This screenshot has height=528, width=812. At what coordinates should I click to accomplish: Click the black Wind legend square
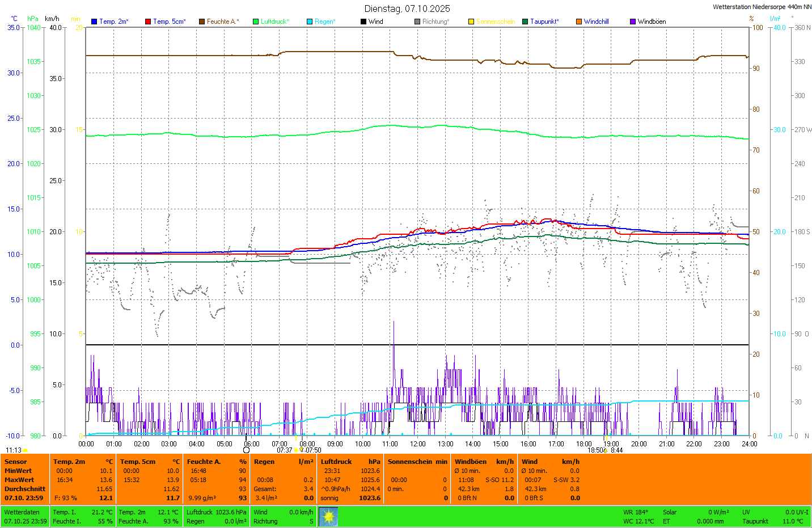(x=363, y=22)
